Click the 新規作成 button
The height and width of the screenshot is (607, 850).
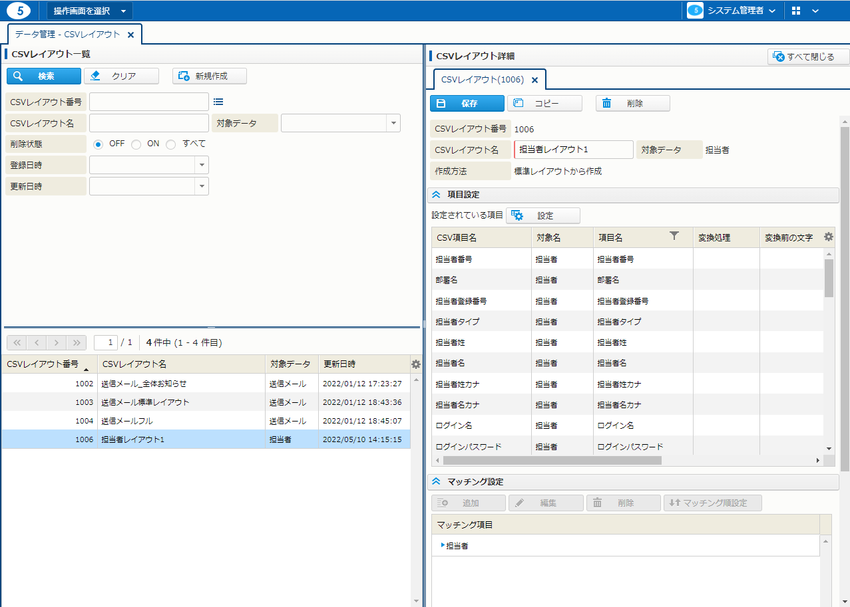pos(210,76)
